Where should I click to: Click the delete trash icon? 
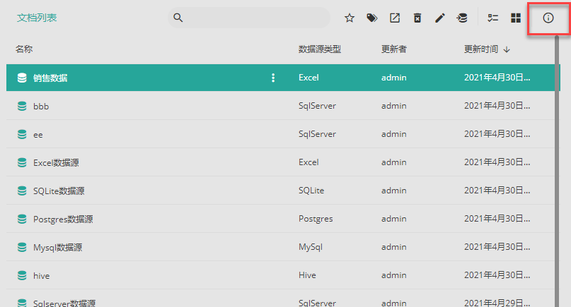click(x=417, y=18)
